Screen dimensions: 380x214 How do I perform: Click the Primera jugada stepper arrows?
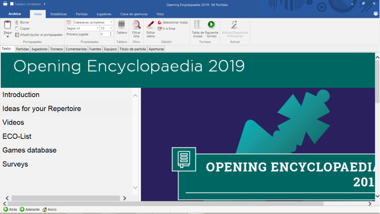coord(111,34)
